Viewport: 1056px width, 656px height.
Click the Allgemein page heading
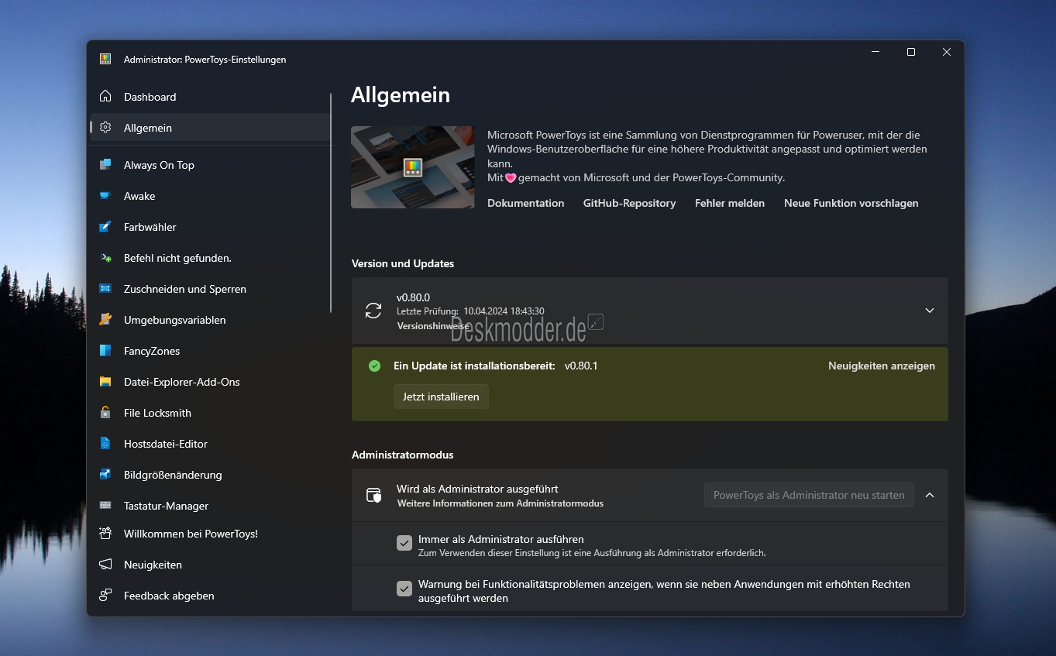click(401, 94)
